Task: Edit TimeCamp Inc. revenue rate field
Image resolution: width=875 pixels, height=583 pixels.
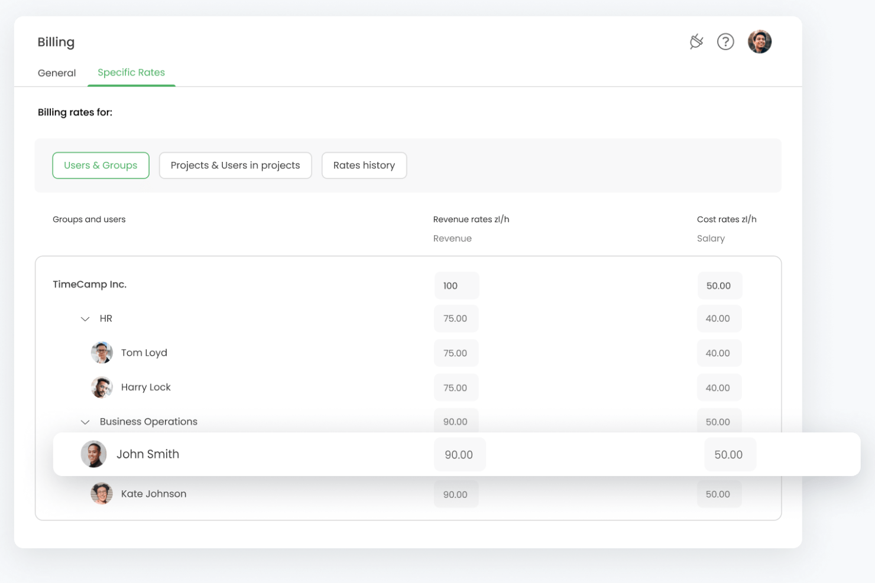Action: pyautogui.click(x=456, y=286)
